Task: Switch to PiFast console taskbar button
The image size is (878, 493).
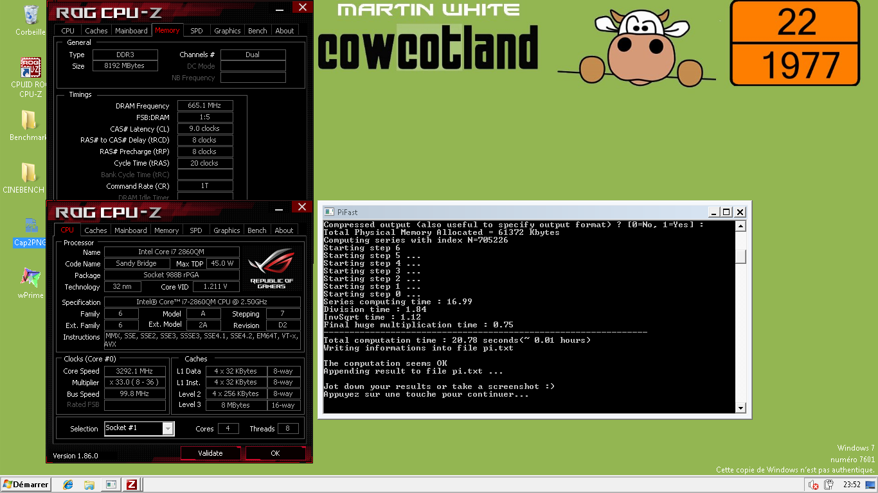Action: tap(111, 485)
